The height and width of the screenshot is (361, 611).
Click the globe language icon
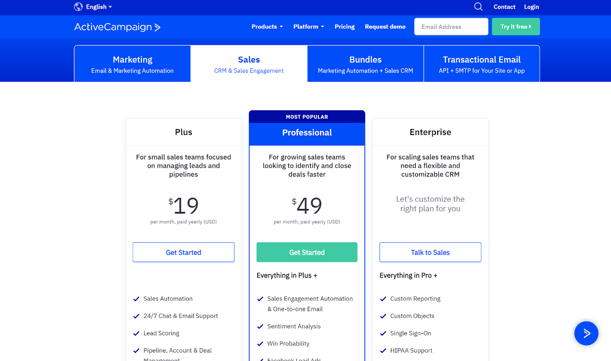click(78, 7)
